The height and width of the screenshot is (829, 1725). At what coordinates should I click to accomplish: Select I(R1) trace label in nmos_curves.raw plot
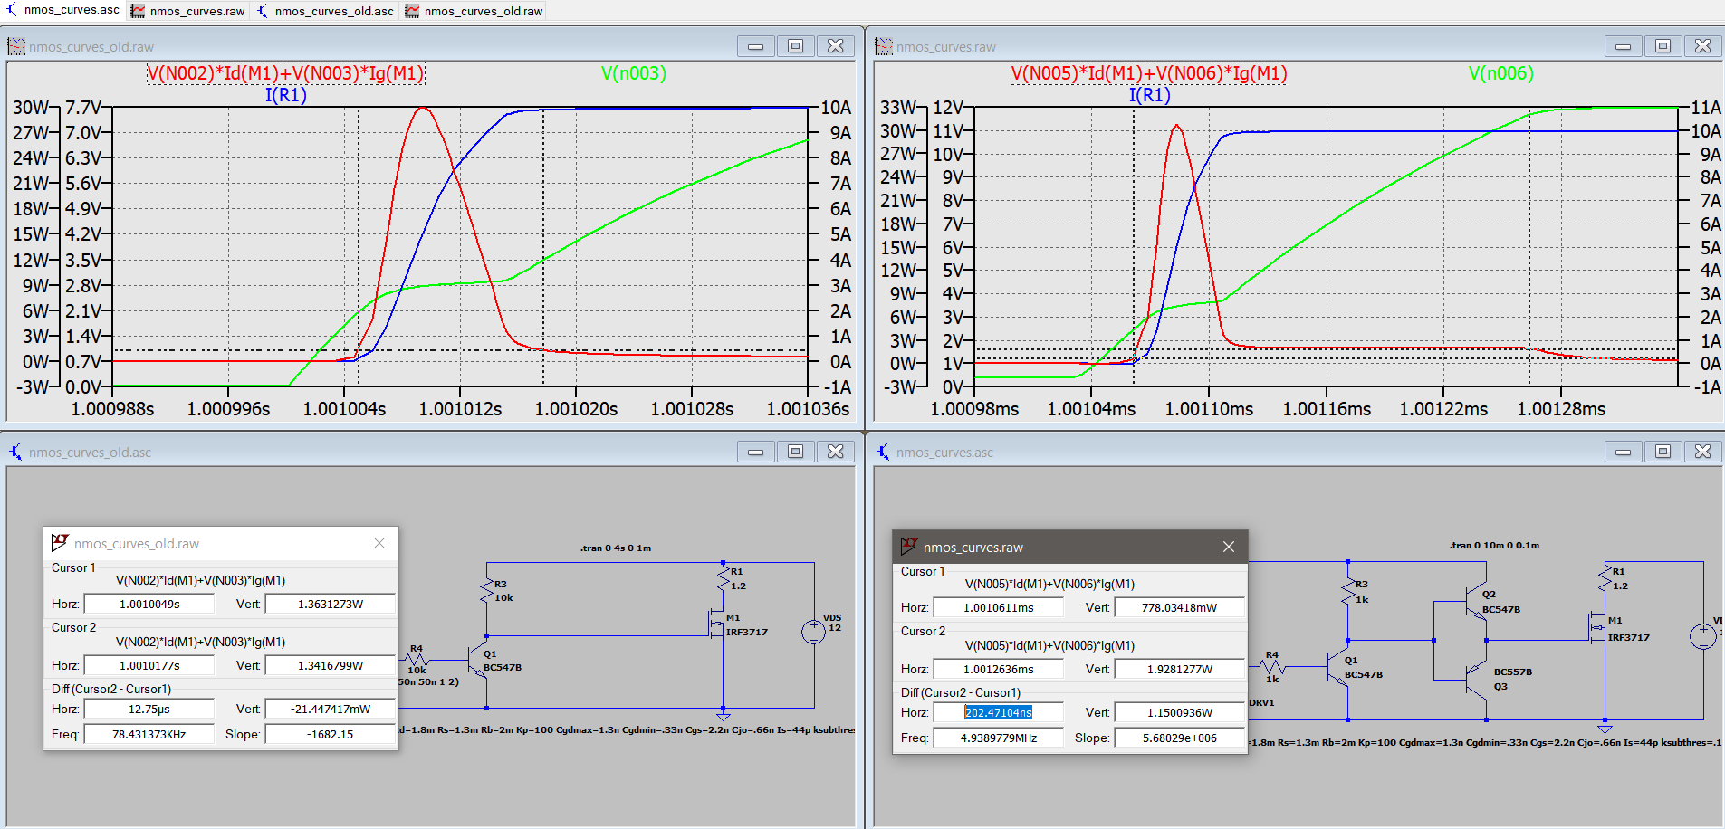click(1150, 95)
